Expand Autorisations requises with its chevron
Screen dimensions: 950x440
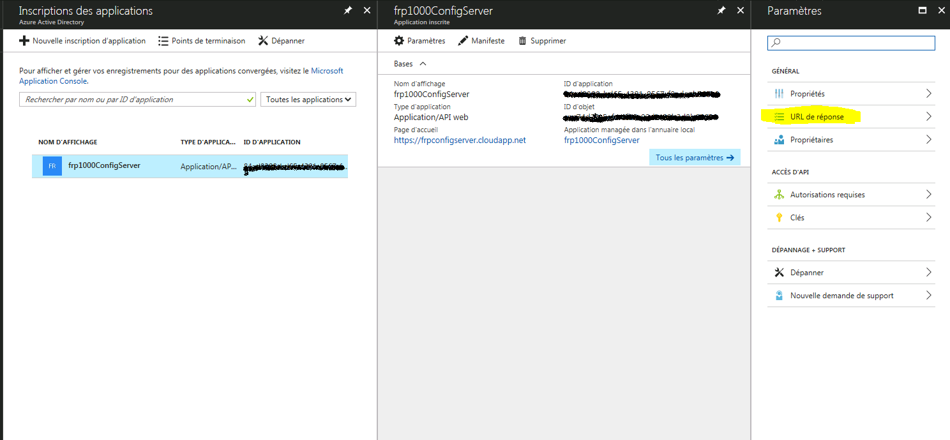pos(928,195)
